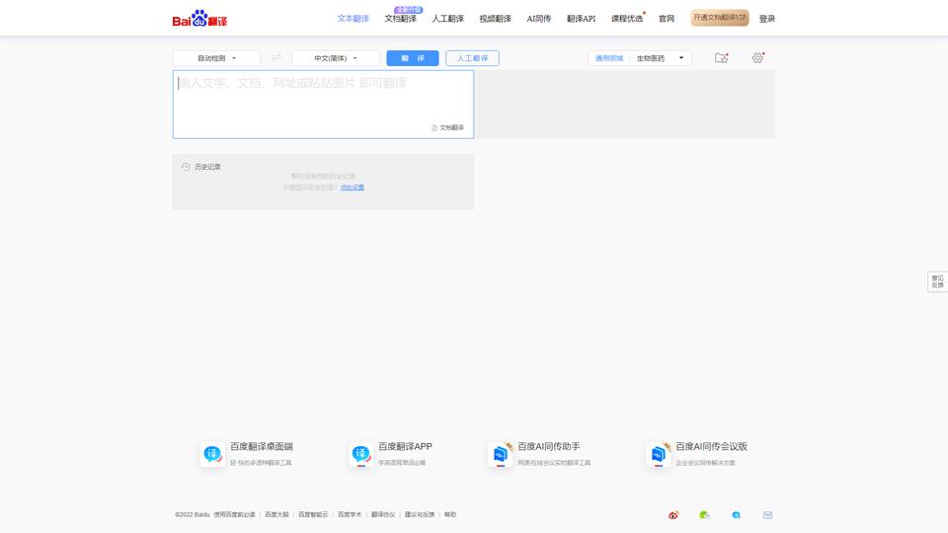Switch to the 文档翻译 tab

click(x=400, y=19)
